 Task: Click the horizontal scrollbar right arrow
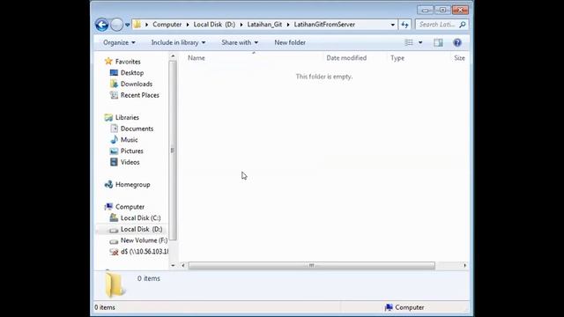pos(464,265)
